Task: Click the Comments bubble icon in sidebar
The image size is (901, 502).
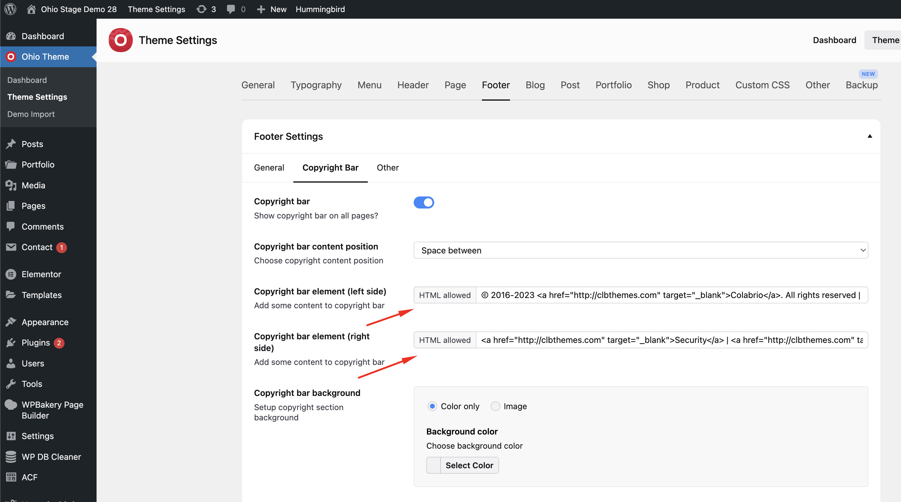Action: pos(11,226)
